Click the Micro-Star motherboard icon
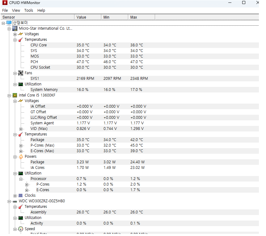Screen dimensions: 266x236 point(15,28)
